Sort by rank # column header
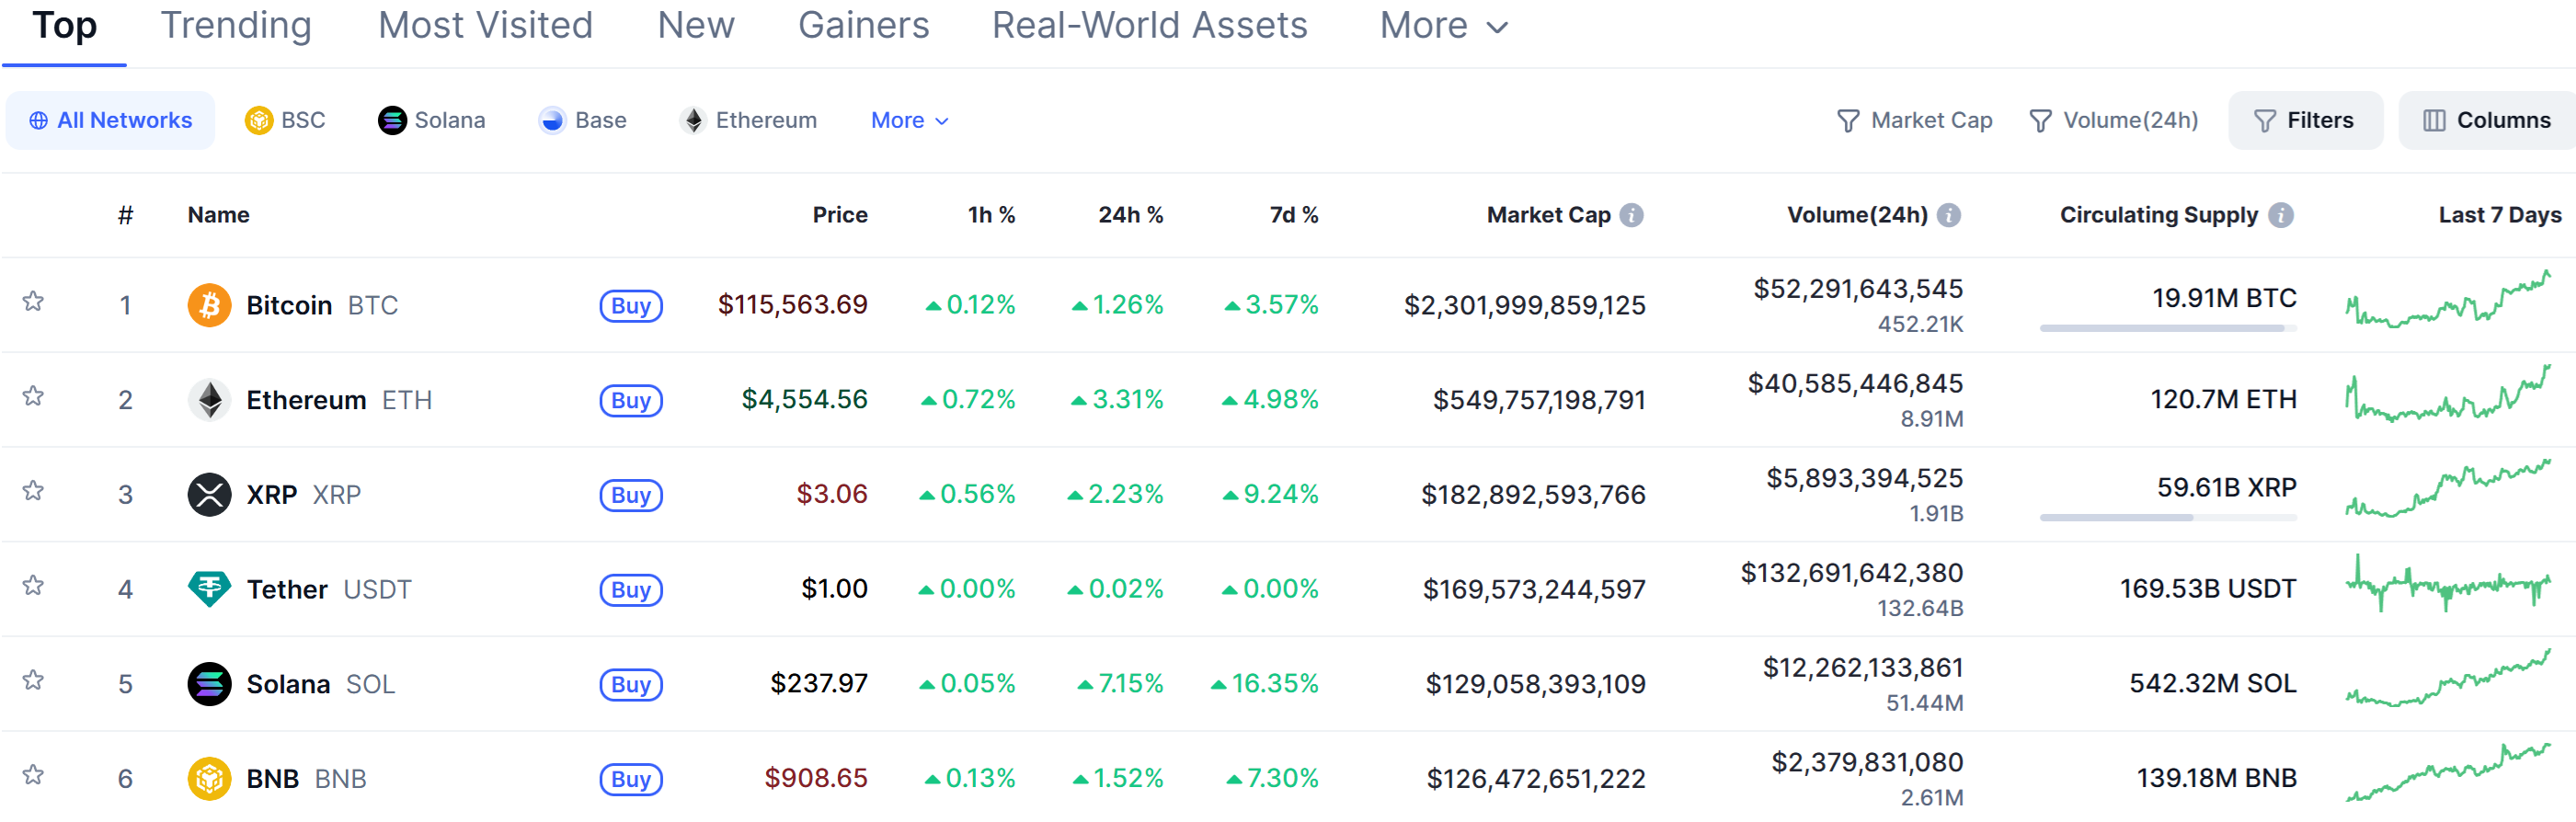 (125, 215)
